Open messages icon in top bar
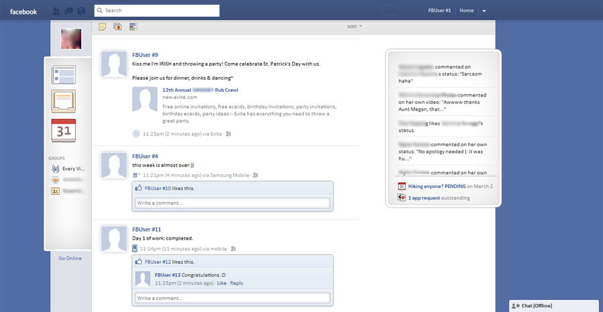The image size is (603, 312). click(68, 11)
